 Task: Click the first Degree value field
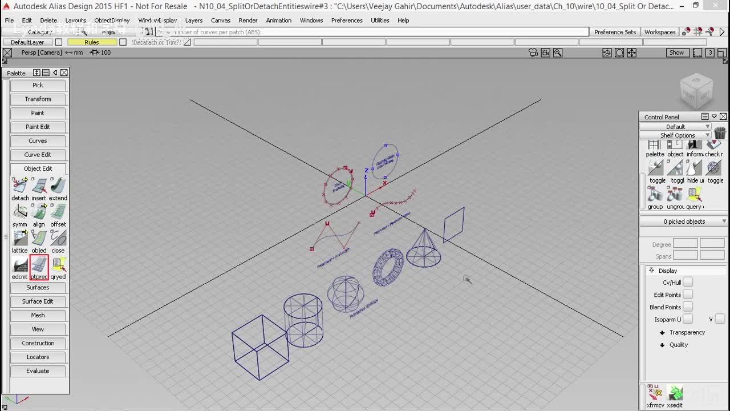[x=685, y=244]
